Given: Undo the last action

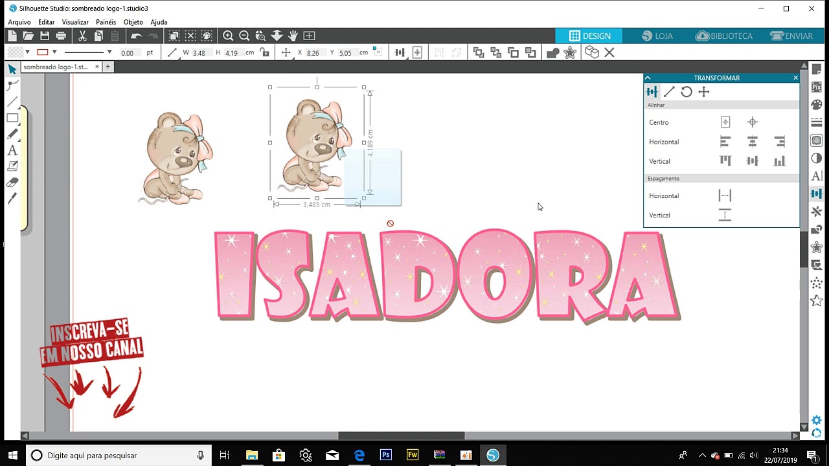Looking at the screenshot, I should [x=136, y=36].
